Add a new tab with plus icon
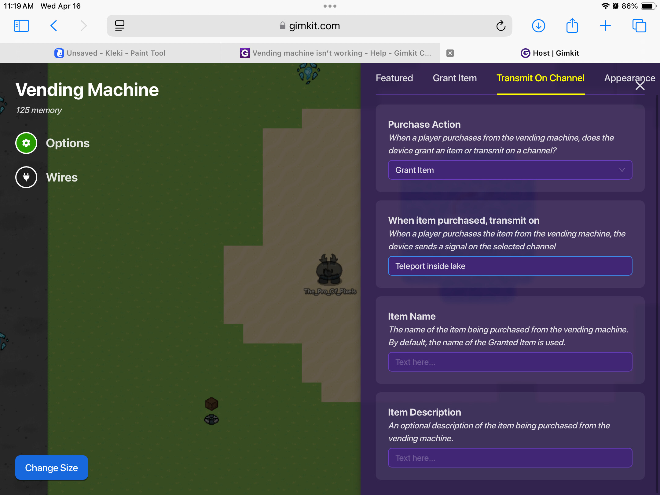Image resolution: width=660 pixels, height=495 pixels. [x=605, y=26]
